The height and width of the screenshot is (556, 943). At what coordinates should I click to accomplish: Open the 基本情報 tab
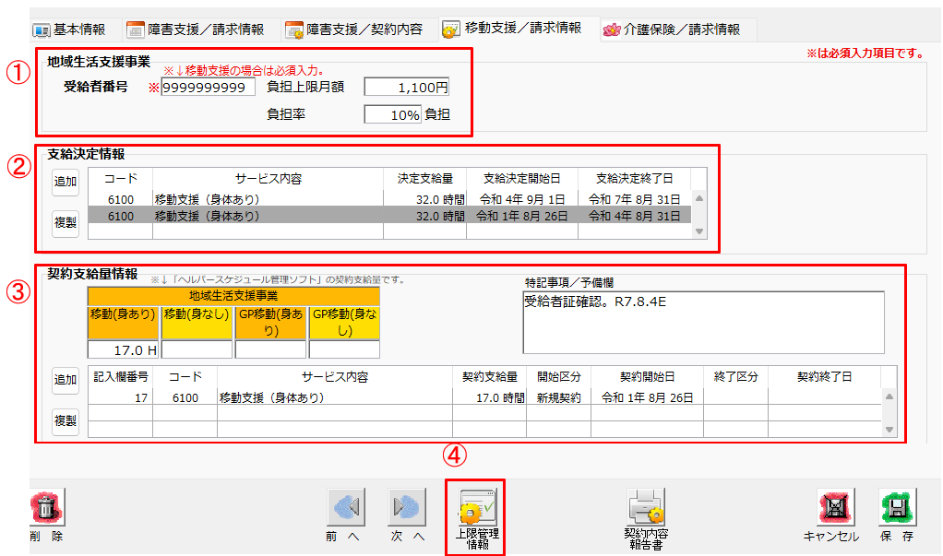click(70, 30)
